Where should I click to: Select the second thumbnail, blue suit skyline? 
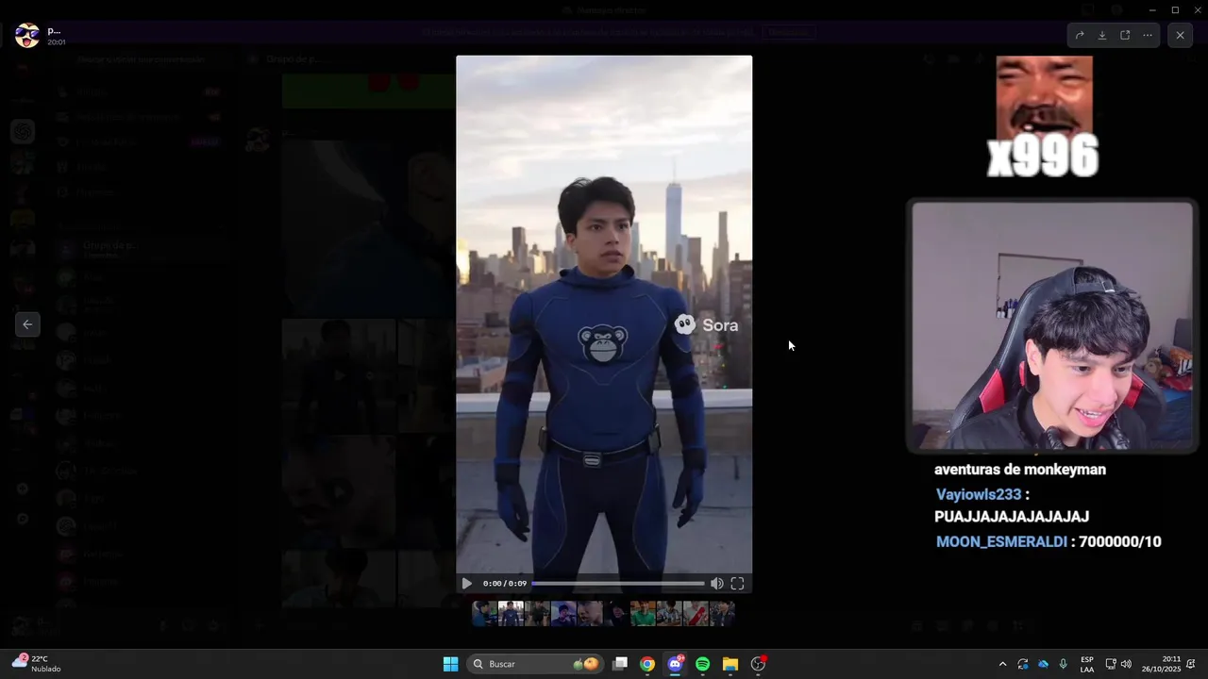coord(511,614)
